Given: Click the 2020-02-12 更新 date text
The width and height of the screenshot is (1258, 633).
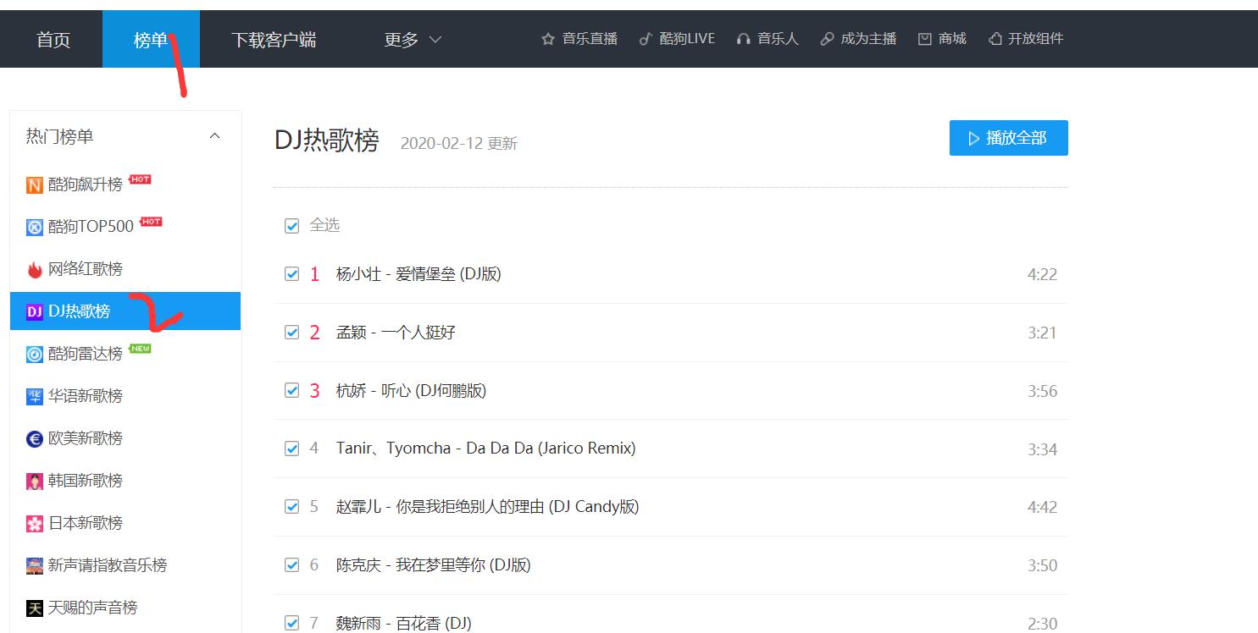Looking at the screenshot, I should click(458, 144).
